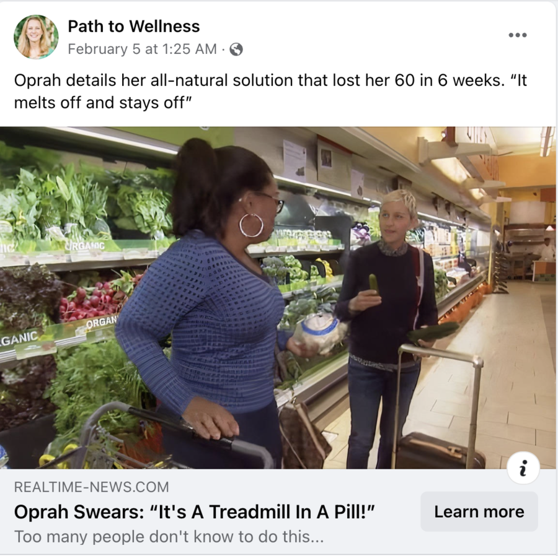558x556 pixels.
Task: Open the Path to Wellness profile picture
Action: tap(36, 37)
